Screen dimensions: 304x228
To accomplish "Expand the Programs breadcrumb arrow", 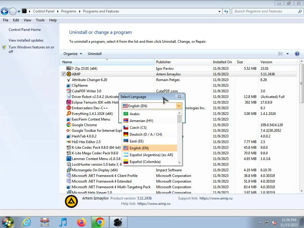I will coord(80,12).
